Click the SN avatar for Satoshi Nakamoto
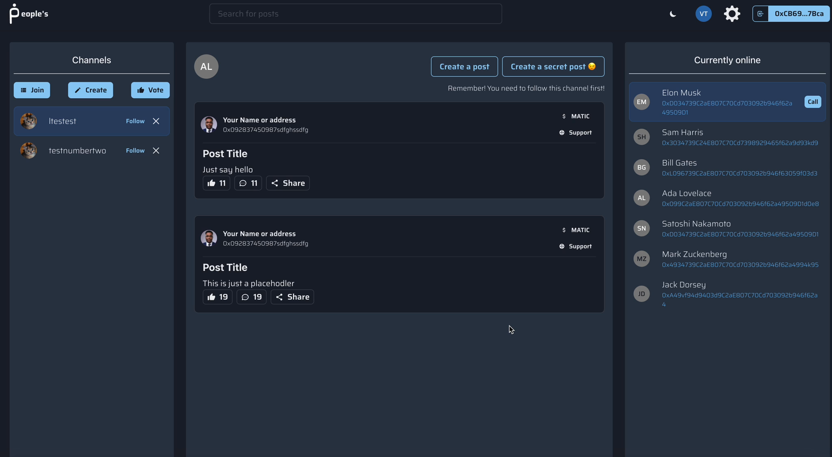This screenshot has height=457, width=832. (641, 228)
